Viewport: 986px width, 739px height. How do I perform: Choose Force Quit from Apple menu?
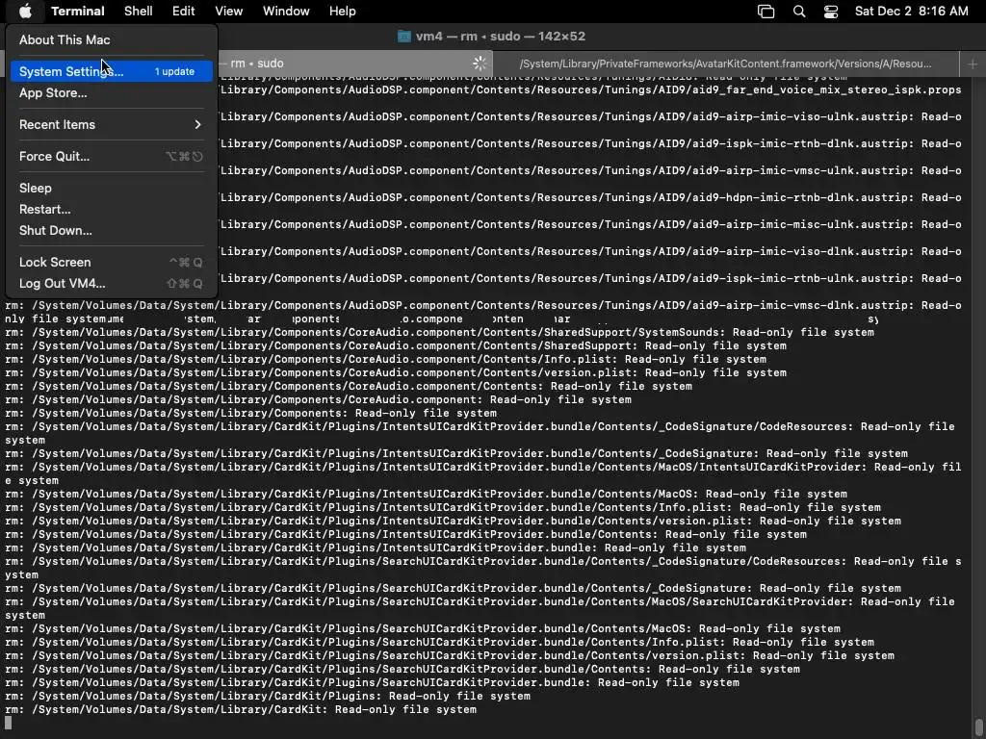click(112, 156)
